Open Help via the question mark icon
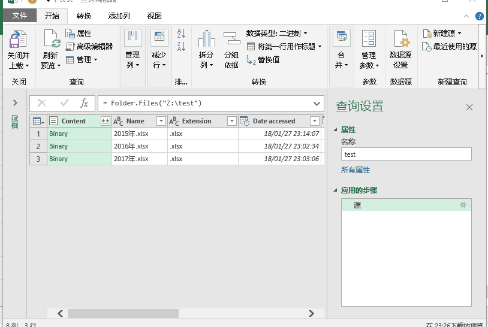488x327 pixels. click(479, 16)
